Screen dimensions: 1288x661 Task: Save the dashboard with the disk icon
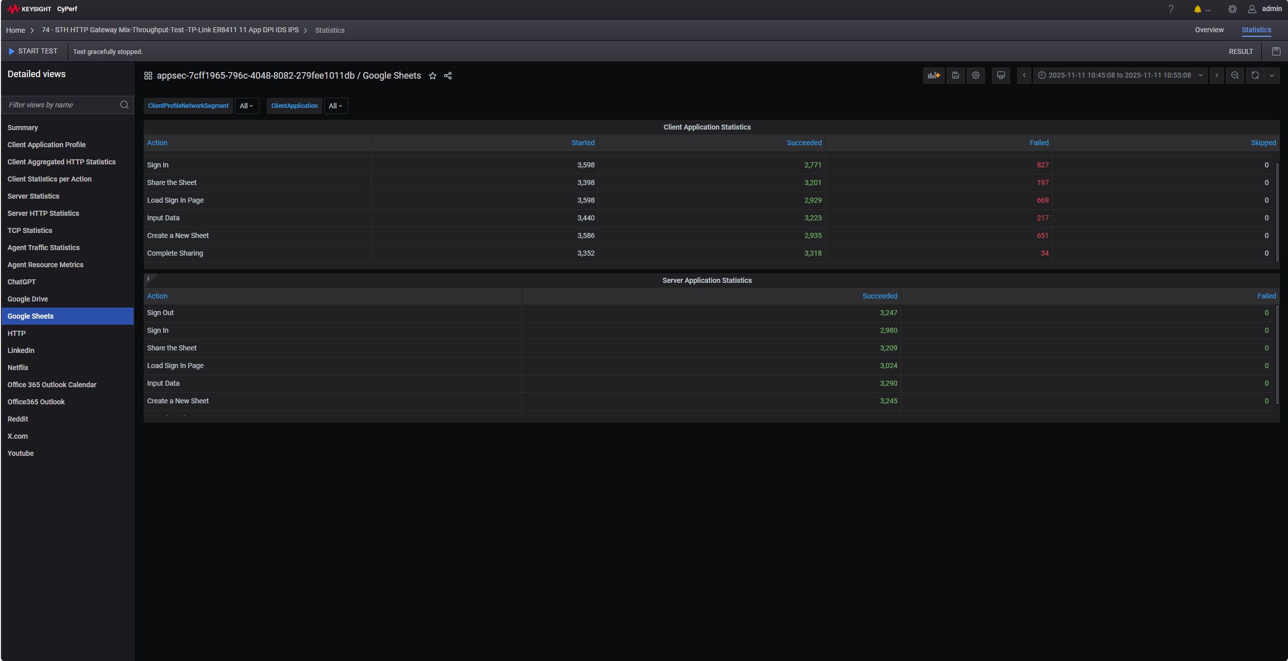pyautogui.click(x=955, y=76)
